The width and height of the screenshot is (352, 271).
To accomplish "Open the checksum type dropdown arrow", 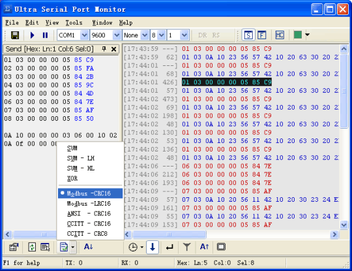I will click(x=73, y=247).
